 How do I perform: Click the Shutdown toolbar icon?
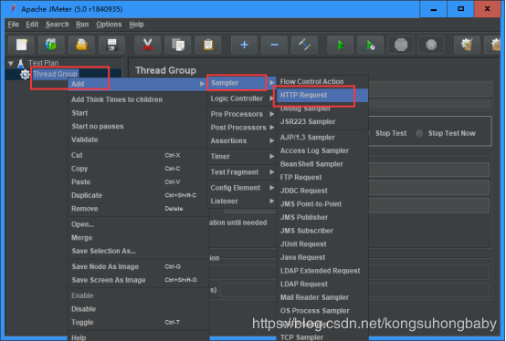point(431,45)
